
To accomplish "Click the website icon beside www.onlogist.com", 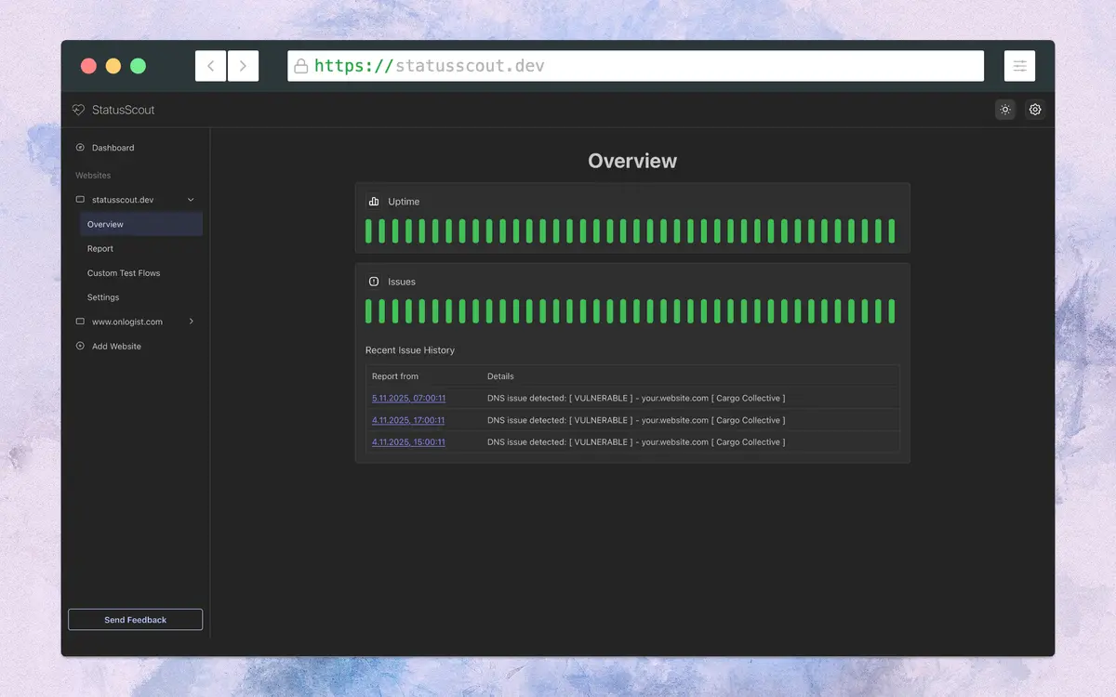I will pos(80,322).
